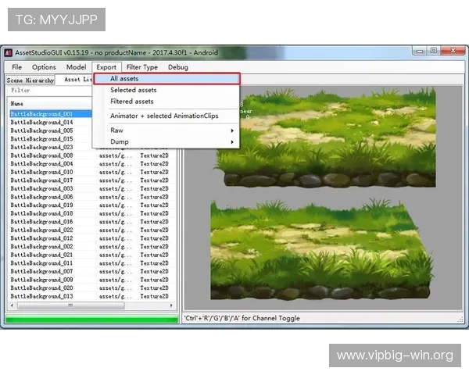Choose Selected assets export option
Viewport: 469px width, 375px height.
tap(166, 90)
